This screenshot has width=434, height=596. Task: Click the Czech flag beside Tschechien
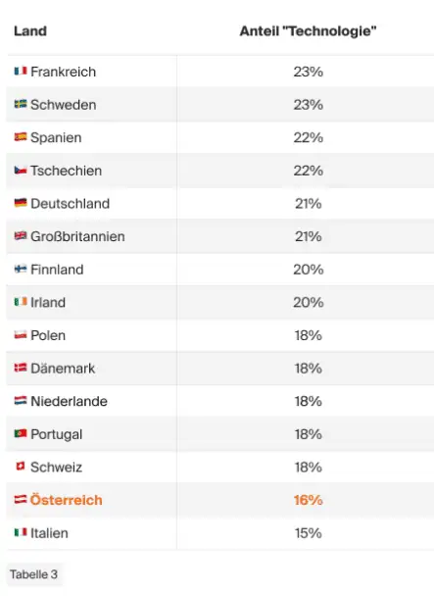click(x=21, y=170)
